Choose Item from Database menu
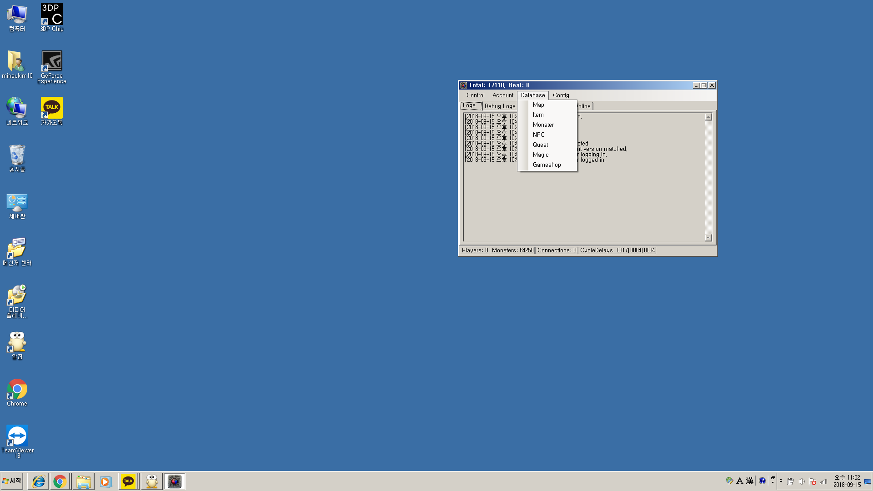Image resolution: width=873 pixels, height=491 pixels. tap(547, 115)
